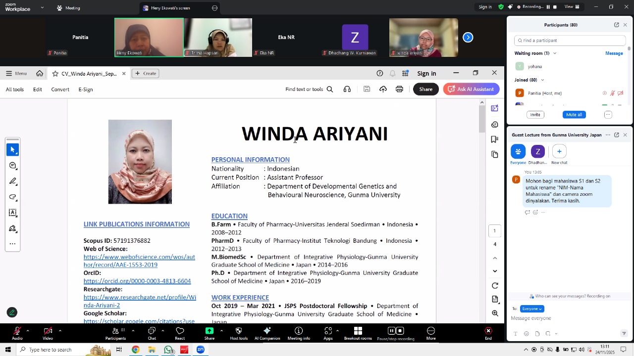Viewport: 634px width, 356px height.
Task: Click the Mute all button
Action: click(574, 115)
